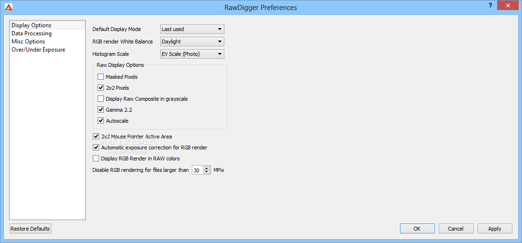Click the "RGB render White Balance" label

(122, 42)
